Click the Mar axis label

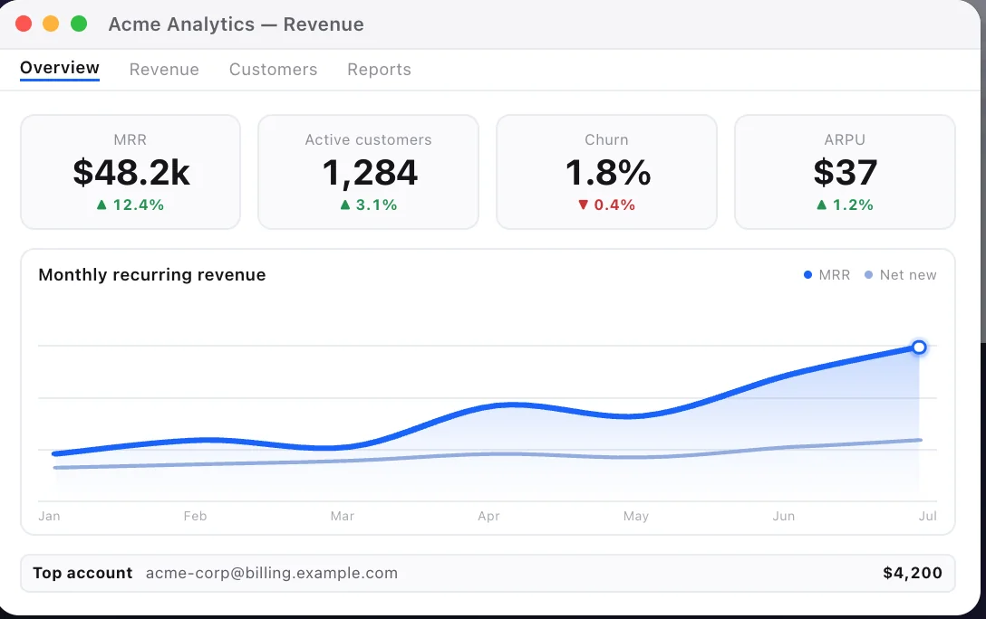point(342,516)
